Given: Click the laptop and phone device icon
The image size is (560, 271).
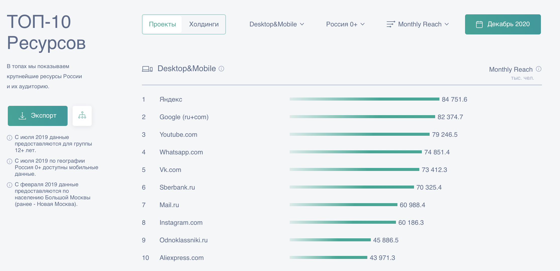Looking at the screenshot, I should coord(147,69).
